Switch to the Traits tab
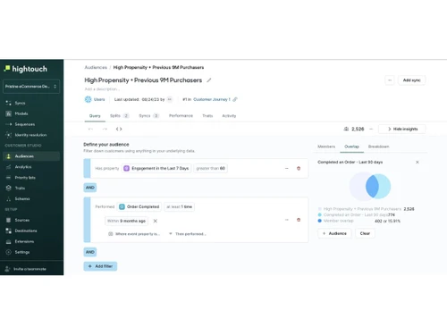 point(207,116)
